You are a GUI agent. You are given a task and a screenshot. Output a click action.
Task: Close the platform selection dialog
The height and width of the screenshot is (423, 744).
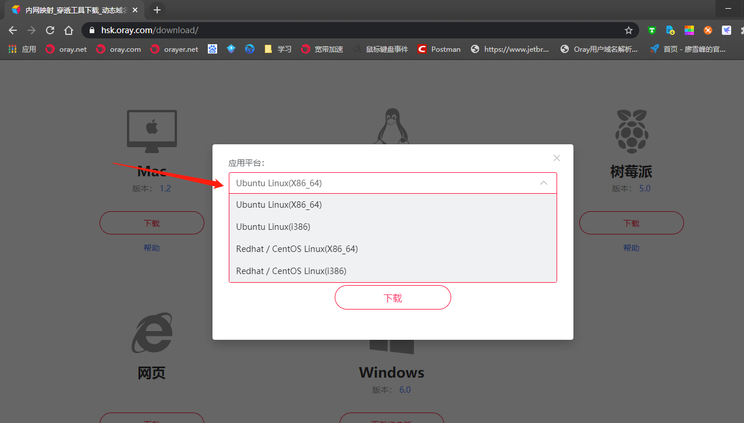click(x=557, y=158)
